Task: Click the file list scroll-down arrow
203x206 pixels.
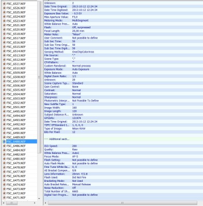Action: click(39, 199)
